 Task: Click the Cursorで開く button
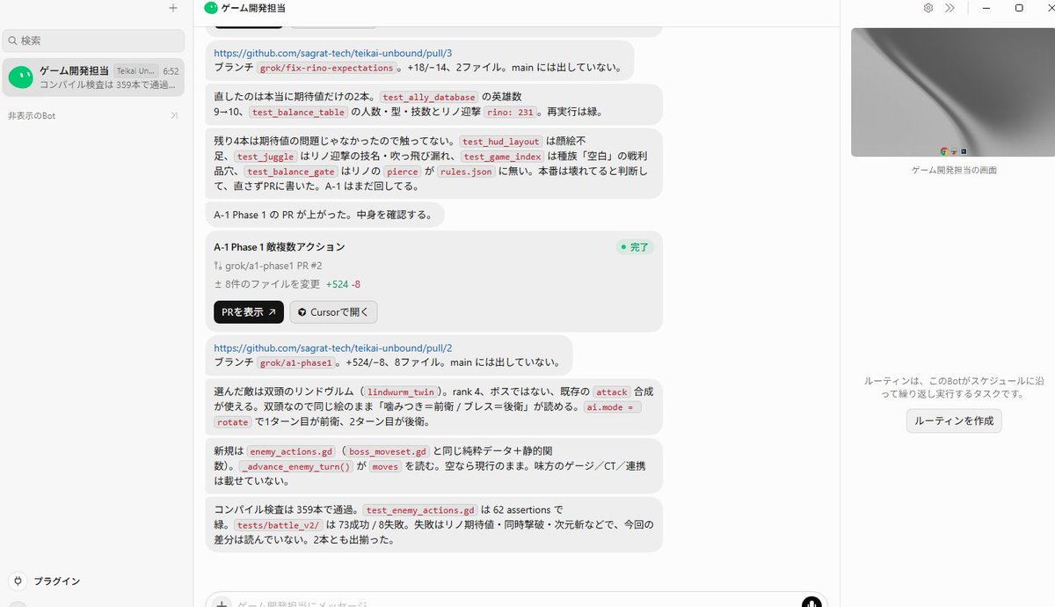[x=334, y=311]
